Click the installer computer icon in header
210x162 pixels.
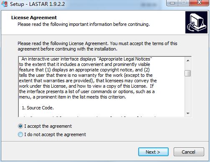coord(196,23)
